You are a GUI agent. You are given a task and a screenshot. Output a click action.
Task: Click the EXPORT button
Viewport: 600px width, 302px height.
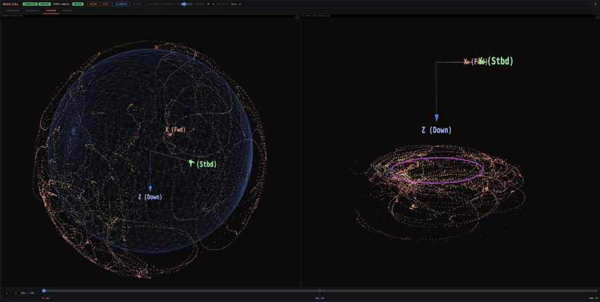click(x=137, y=4)
